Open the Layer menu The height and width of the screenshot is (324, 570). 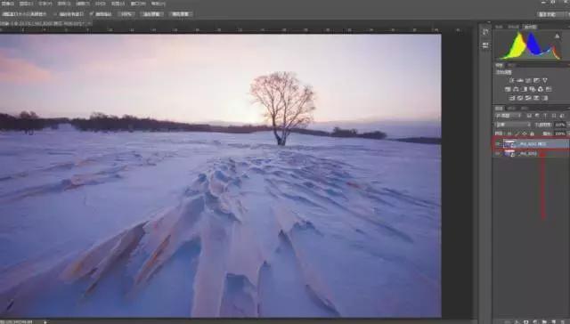(26, 4)
